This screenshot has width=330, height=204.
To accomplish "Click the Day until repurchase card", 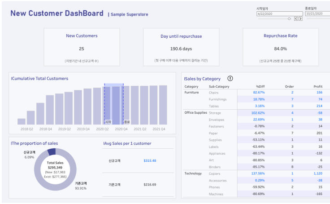I will tap(181, 47).
